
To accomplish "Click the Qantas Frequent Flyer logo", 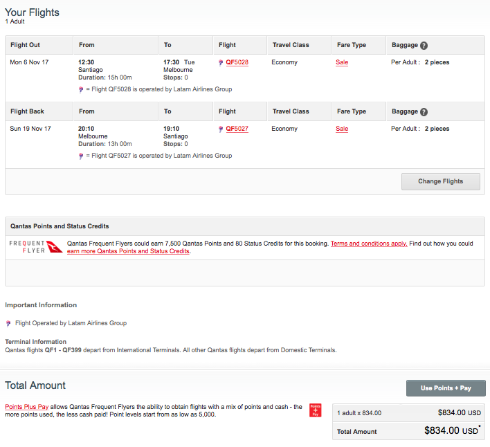I will click(x=35, y=247).
